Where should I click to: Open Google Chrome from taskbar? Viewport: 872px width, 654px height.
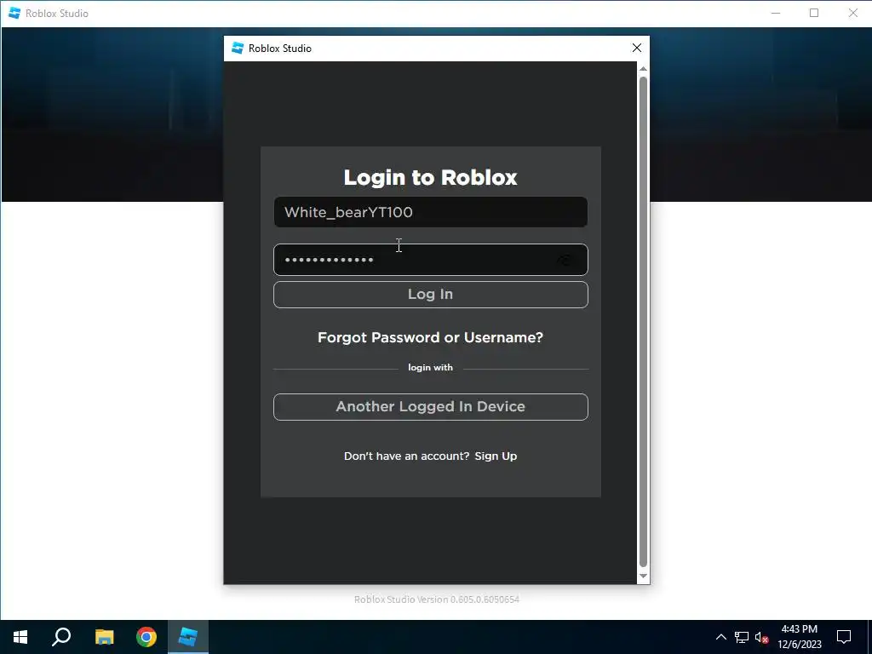146,637
